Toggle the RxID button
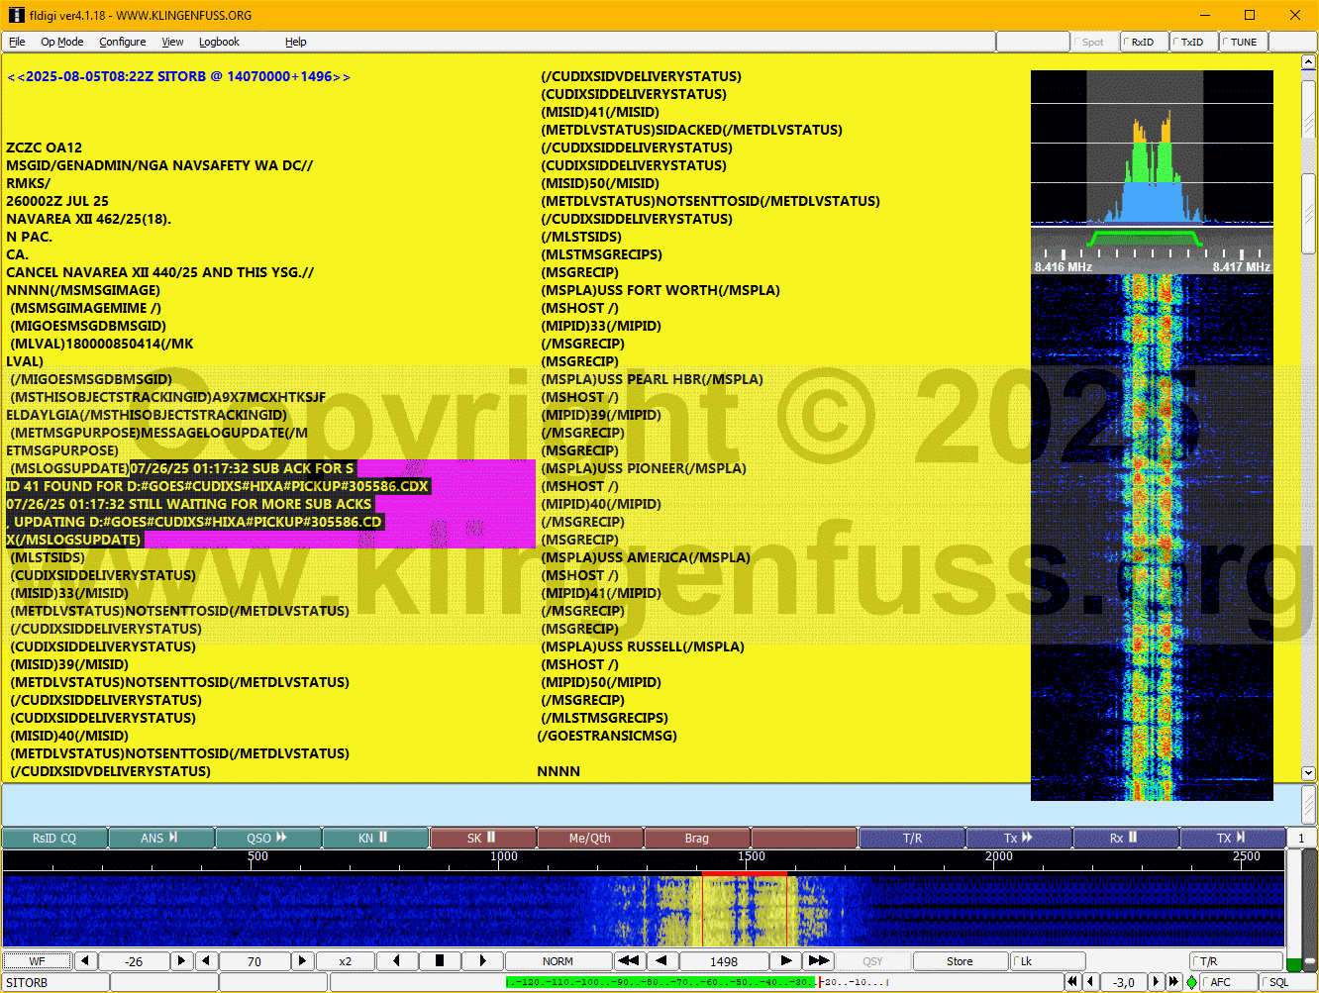 click(x=1143, y=42)
